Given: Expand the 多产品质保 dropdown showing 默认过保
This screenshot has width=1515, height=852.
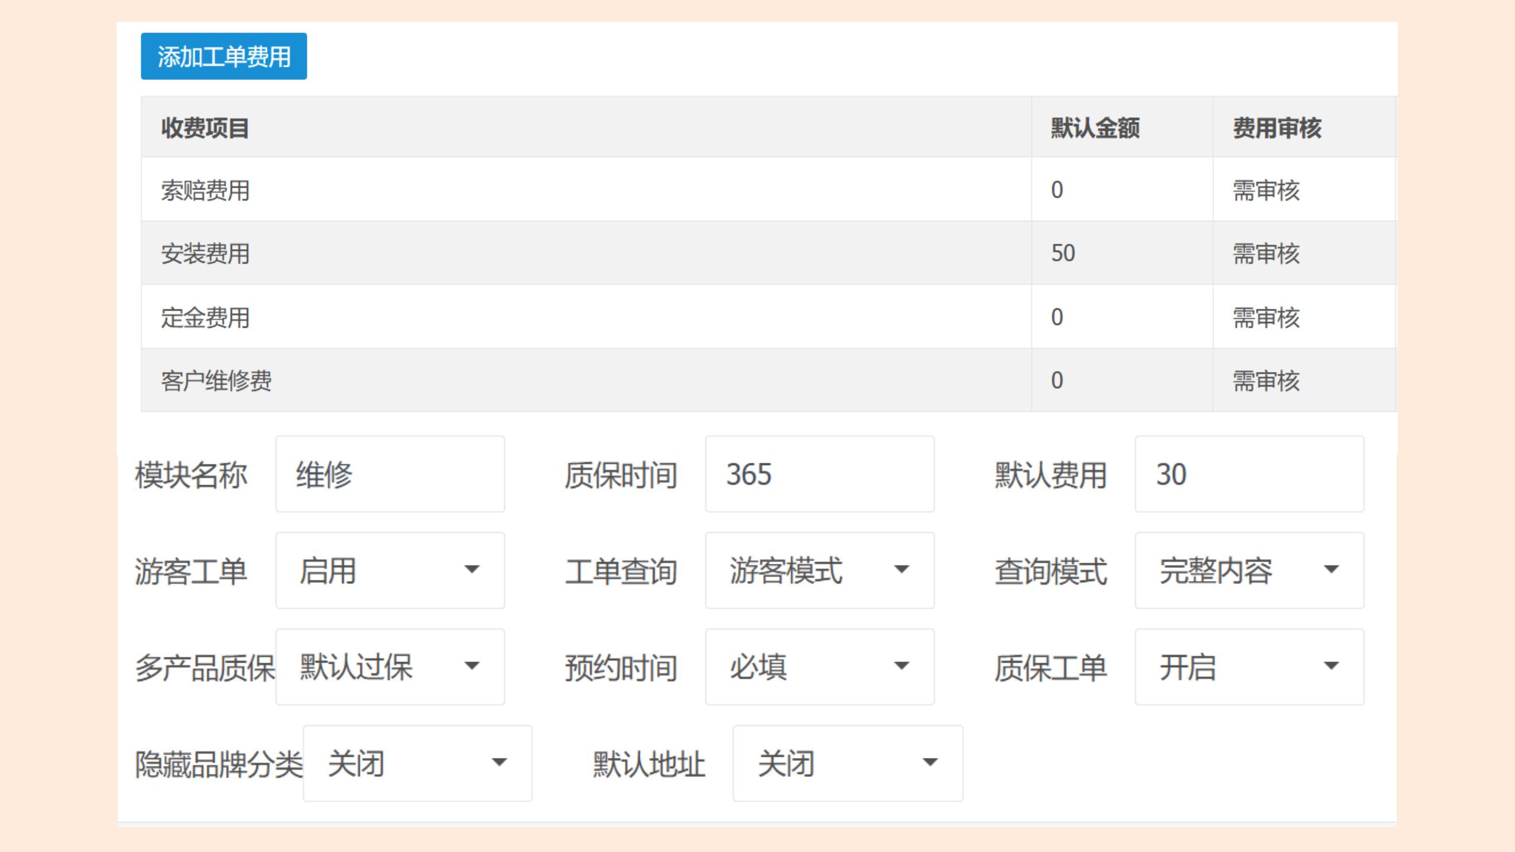Looking at the screenshot, I should tap(389, 667).
